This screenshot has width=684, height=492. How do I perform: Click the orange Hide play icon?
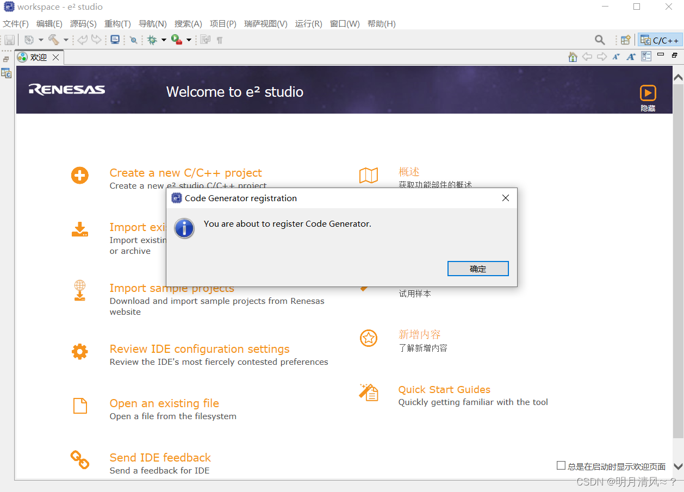[648, 92]
